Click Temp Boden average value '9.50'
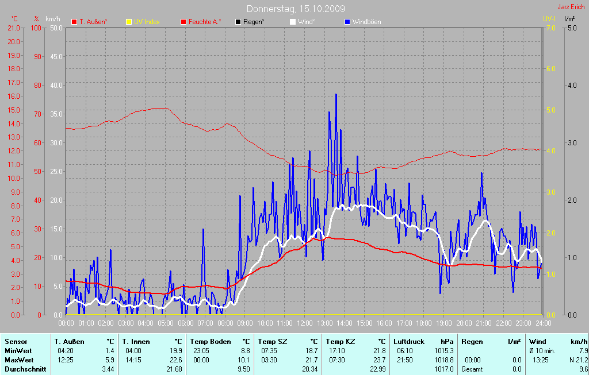 [243, 369]
